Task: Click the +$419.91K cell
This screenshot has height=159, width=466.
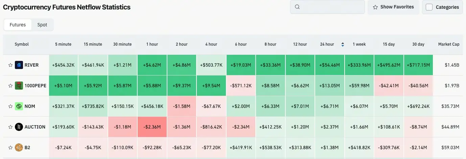Action: (x=241, y=147)
